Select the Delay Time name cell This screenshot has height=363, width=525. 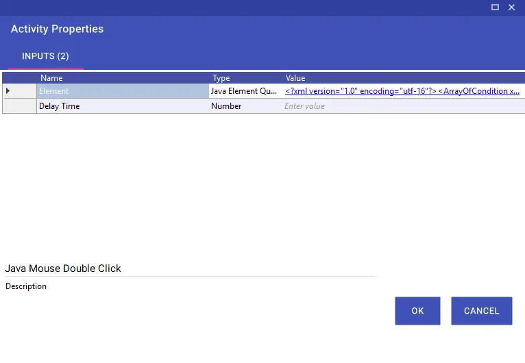[x=123, y=106]
